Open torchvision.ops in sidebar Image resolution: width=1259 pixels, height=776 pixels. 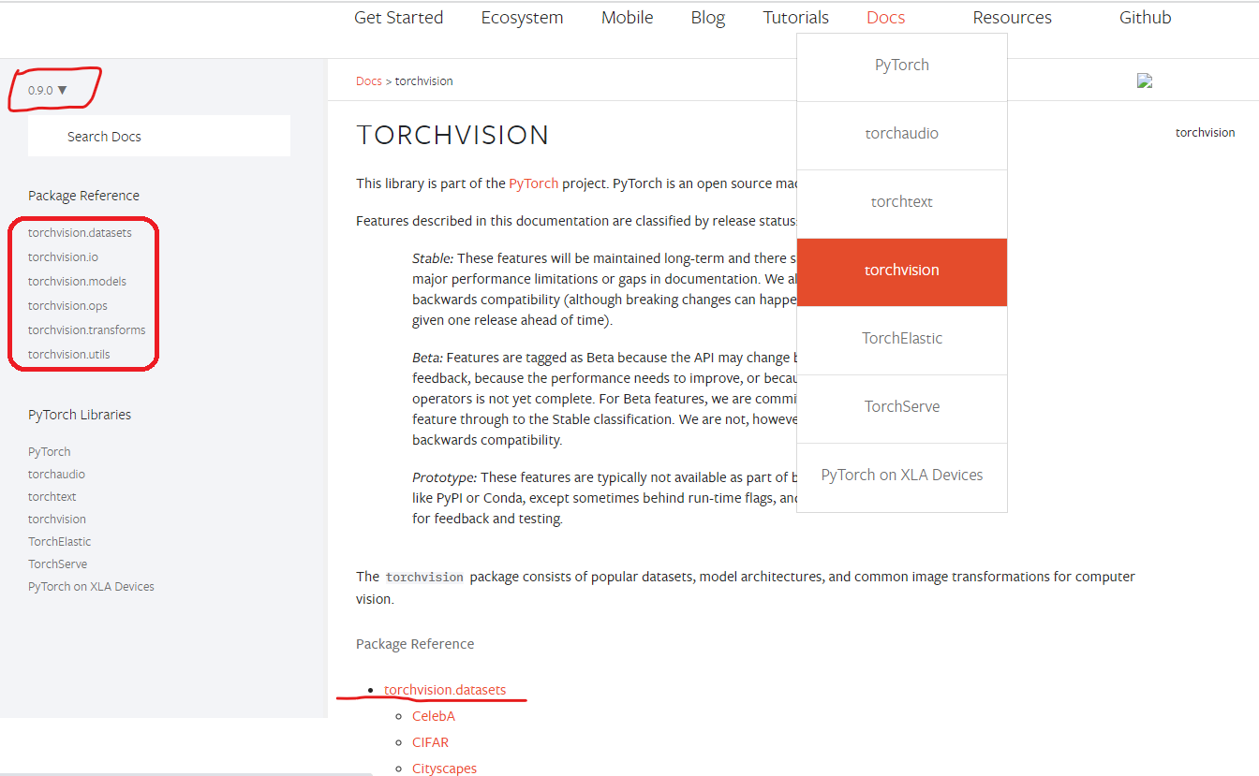(x=67, y=306)
